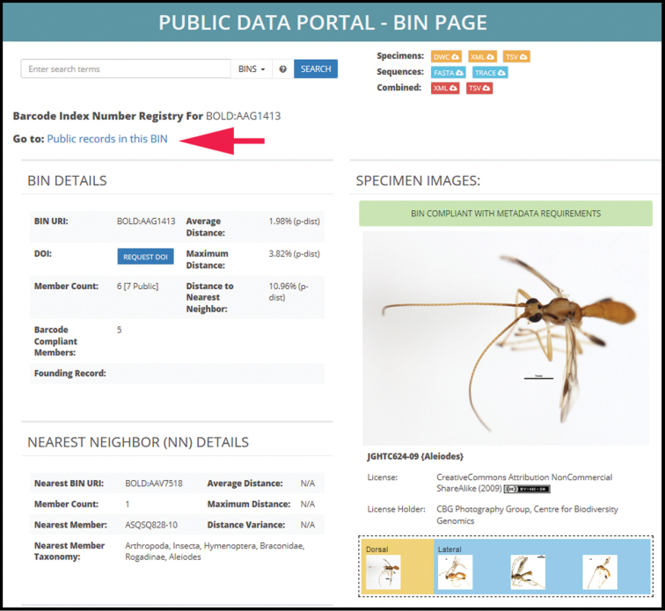This screenshot has height=611, width=665.
Task: Click the search help question mark icon
Action: pos(282,69)
